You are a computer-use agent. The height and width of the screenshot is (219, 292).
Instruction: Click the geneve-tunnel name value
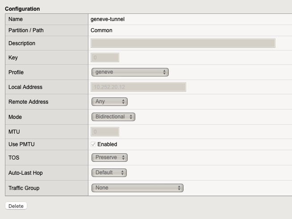[107, 19]
